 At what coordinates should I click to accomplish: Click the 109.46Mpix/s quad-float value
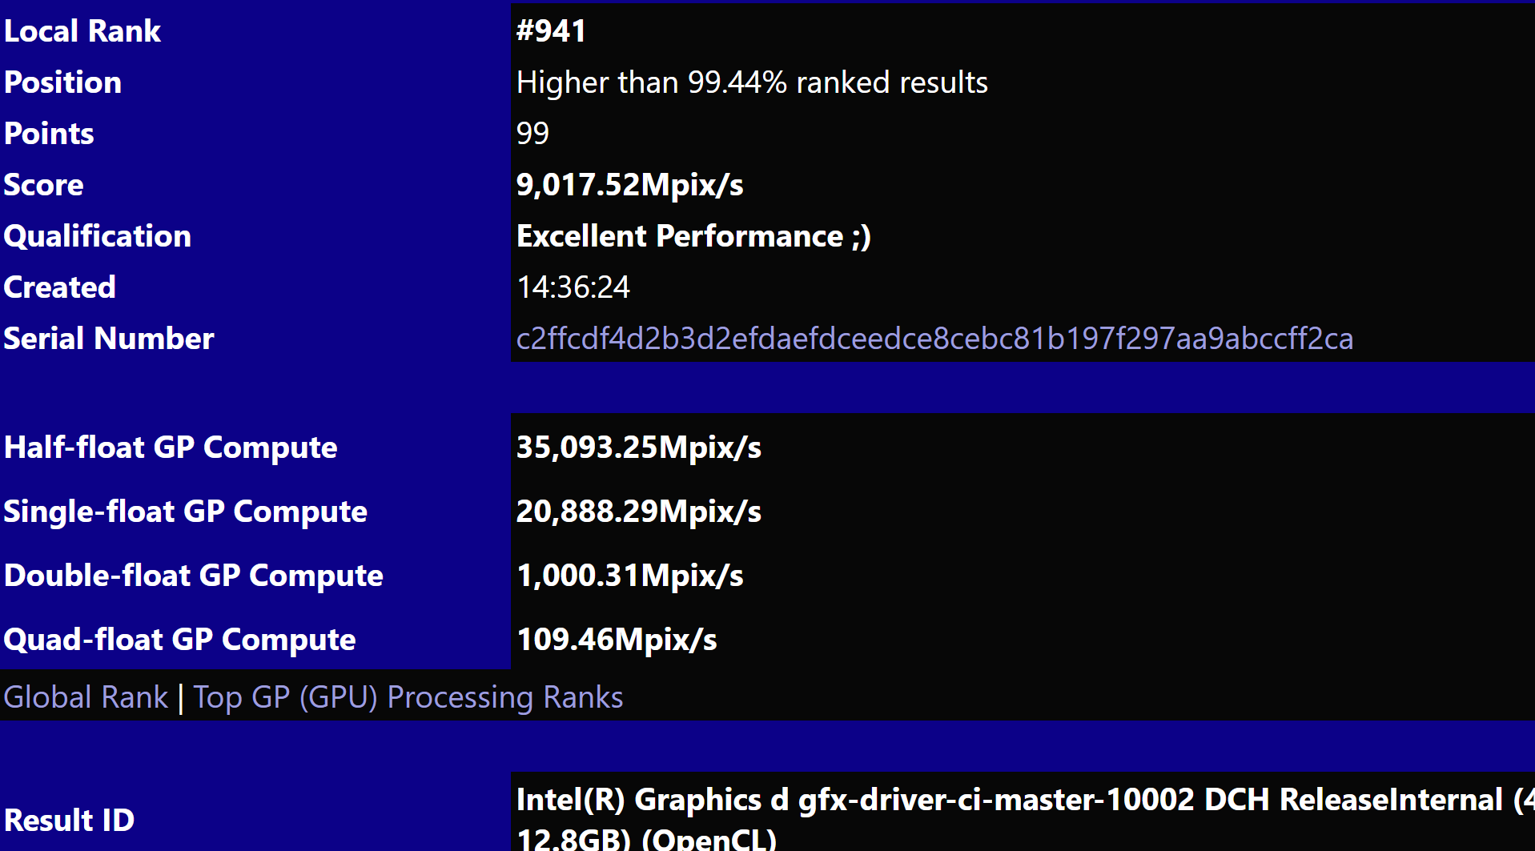pos(617,640)
